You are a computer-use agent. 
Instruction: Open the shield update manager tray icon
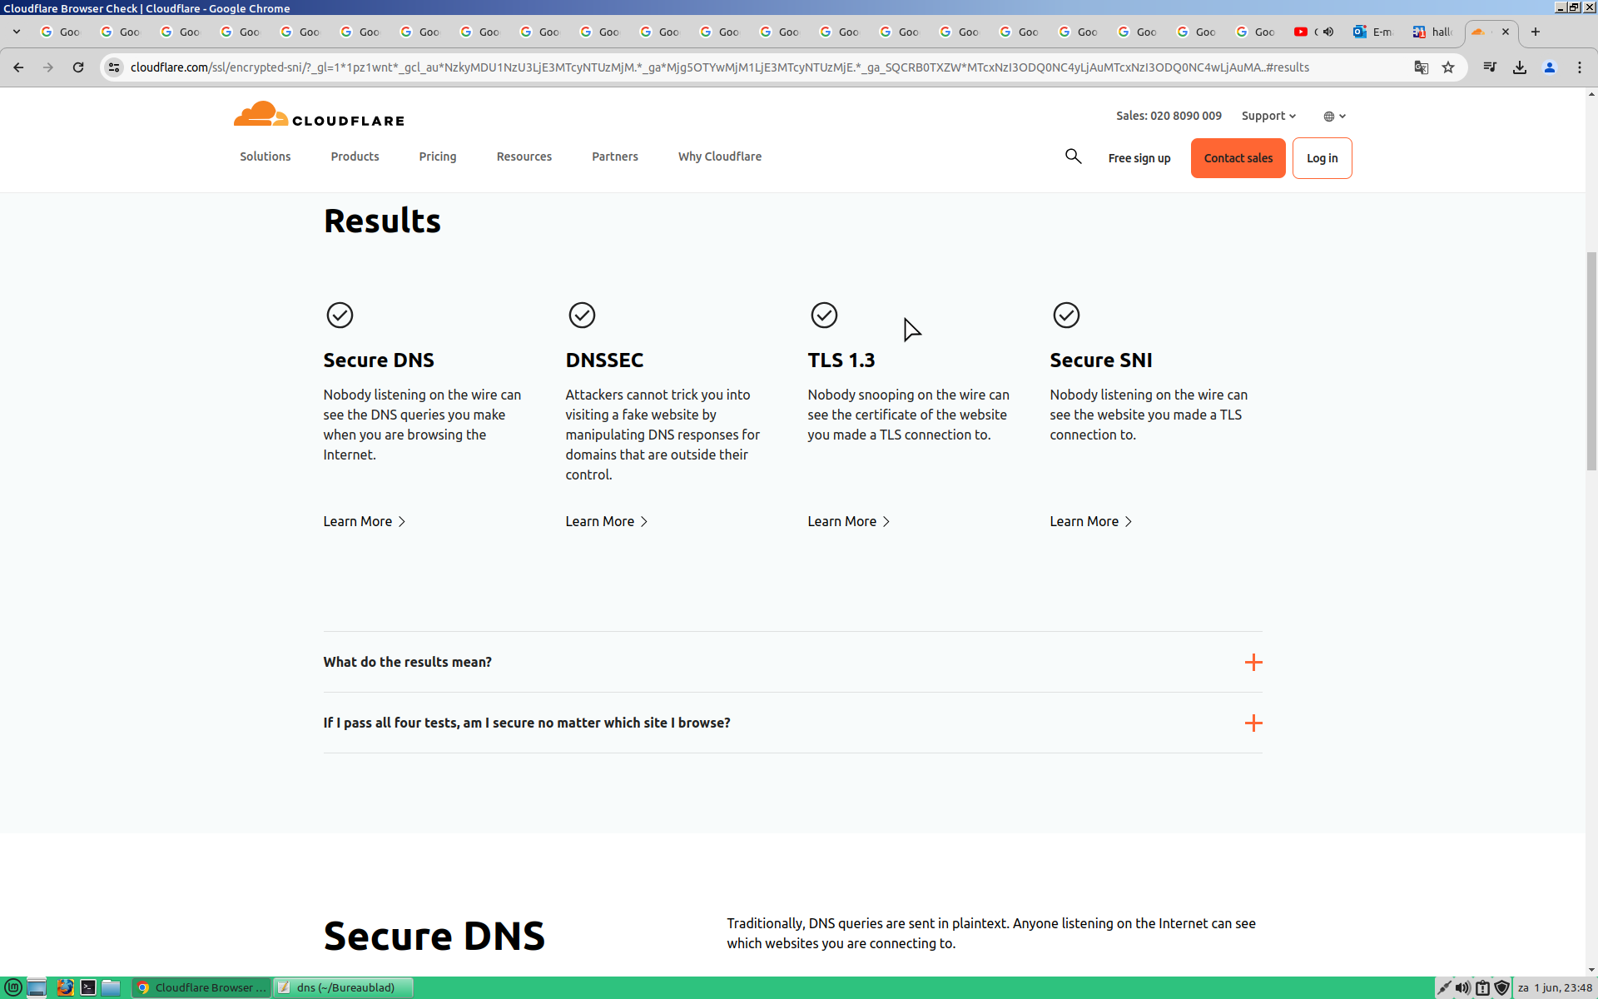(1501, 987)
